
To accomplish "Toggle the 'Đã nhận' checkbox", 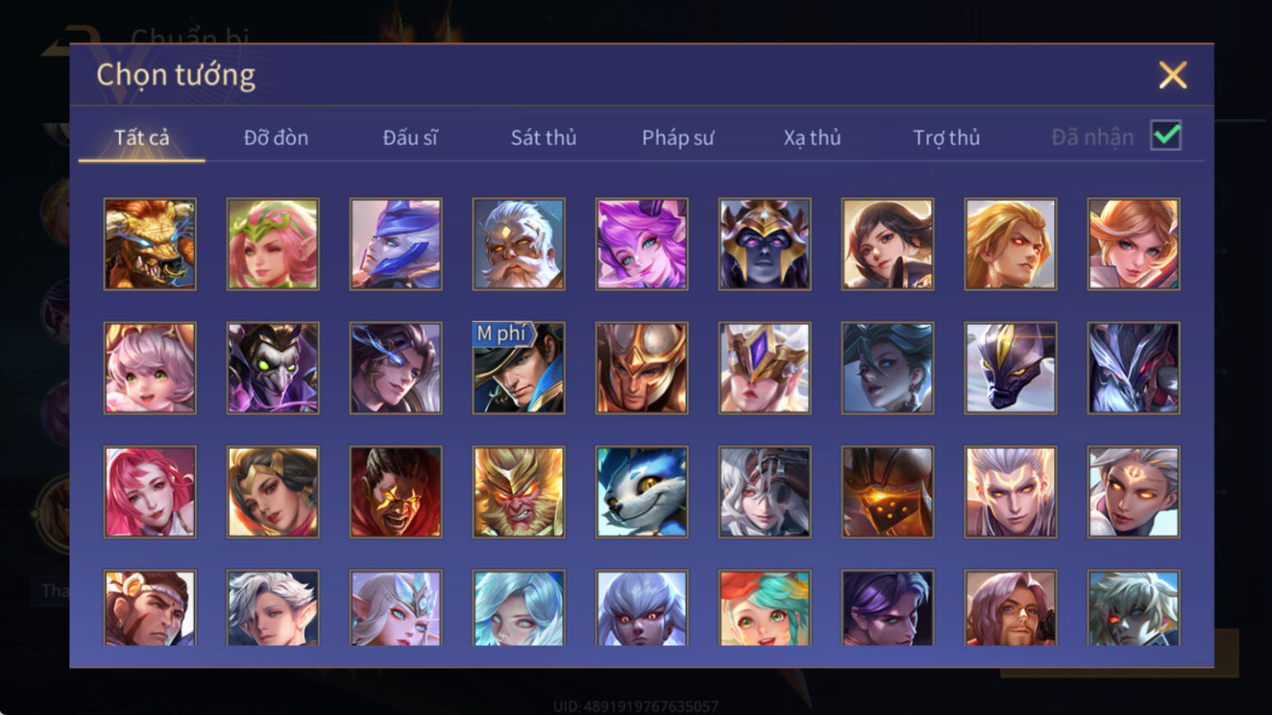I will pyautogui.click(x=1166, y=135).
